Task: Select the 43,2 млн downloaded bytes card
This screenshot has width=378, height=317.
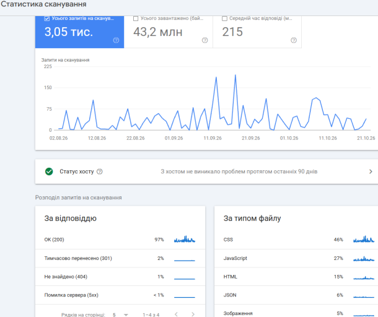Action: click(x=169, y=32)
